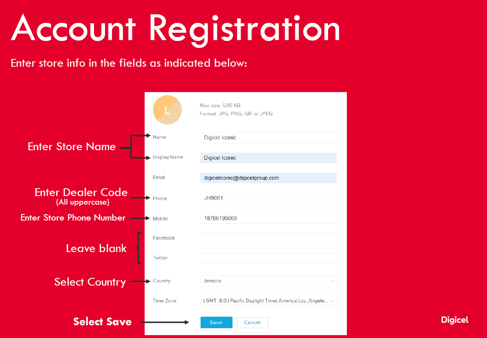The height and width of the screenshot is (338, 487).
Task: Click the profile avatar with letter L
Action: coord(167,110)
